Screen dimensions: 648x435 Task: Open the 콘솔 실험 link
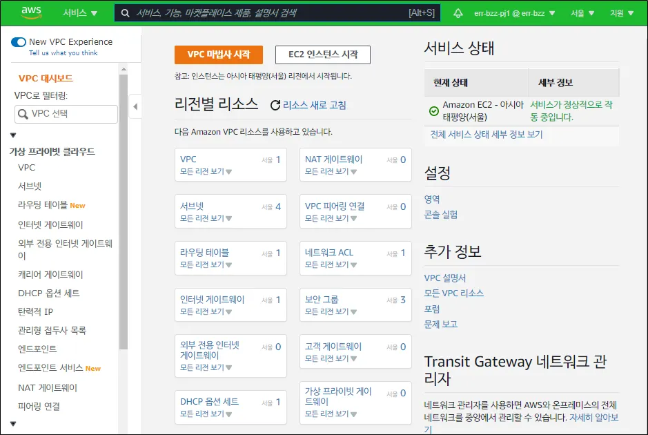pyautogui.click(x=440, y=215)
